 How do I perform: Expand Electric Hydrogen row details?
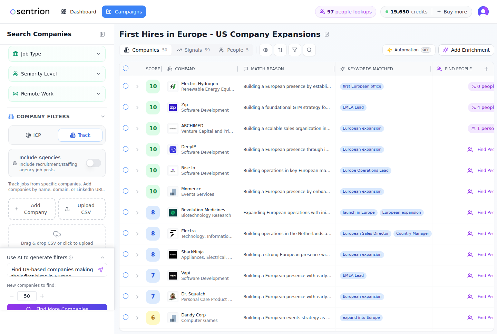click(137, 87)
